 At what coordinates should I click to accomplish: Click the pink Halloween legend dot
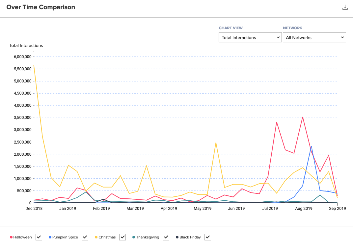point(11,237)
